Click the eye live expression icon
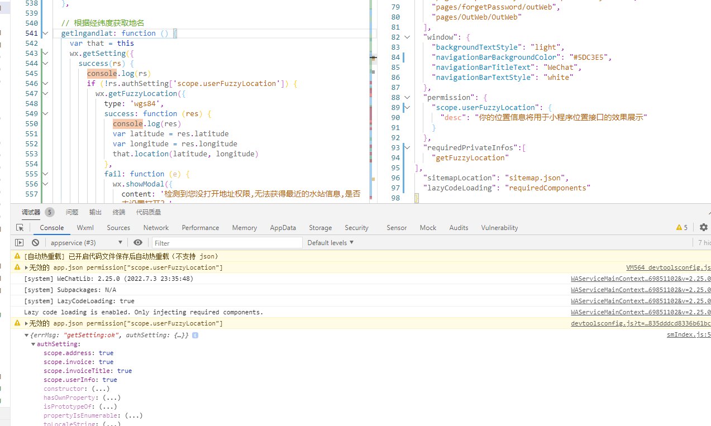This screenshot has width=711, height=426. click(x=138, y=243)
